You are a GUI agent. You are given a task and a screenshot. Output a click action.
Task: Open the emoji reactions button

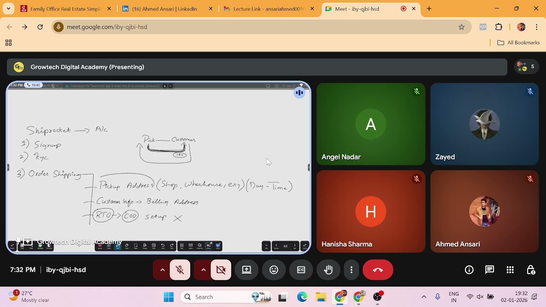274,270
